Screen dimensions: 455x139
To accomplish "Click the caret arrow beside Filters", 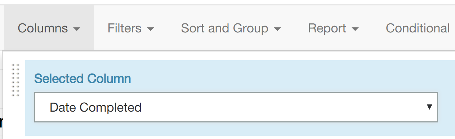I will click(x=151, y=29).
